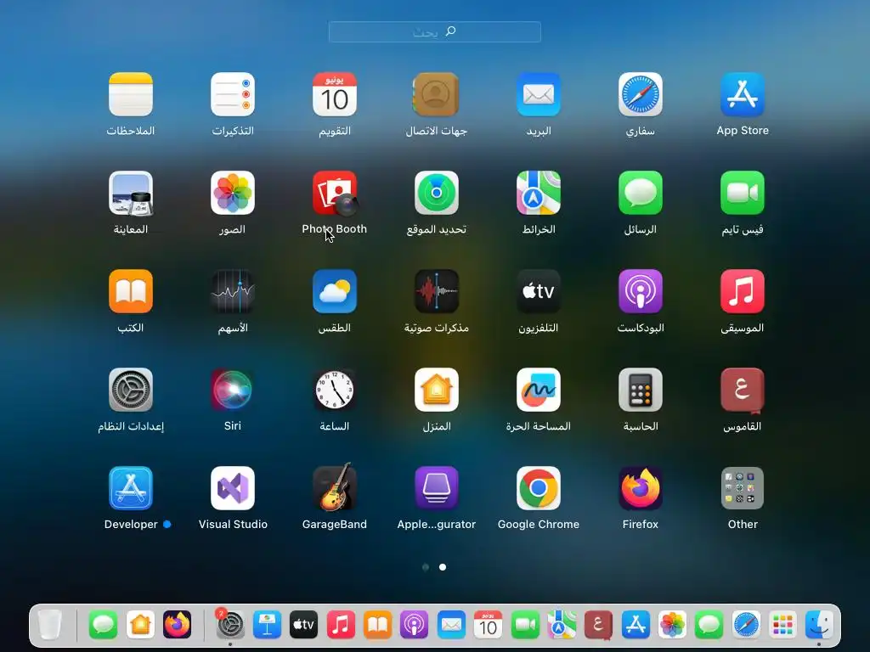Image resolution: width=870 pixels, height=652 pixels.
Task: Open FaceTime (فيس تايم) in the Launchpad grid
Action: coord(743,193)
